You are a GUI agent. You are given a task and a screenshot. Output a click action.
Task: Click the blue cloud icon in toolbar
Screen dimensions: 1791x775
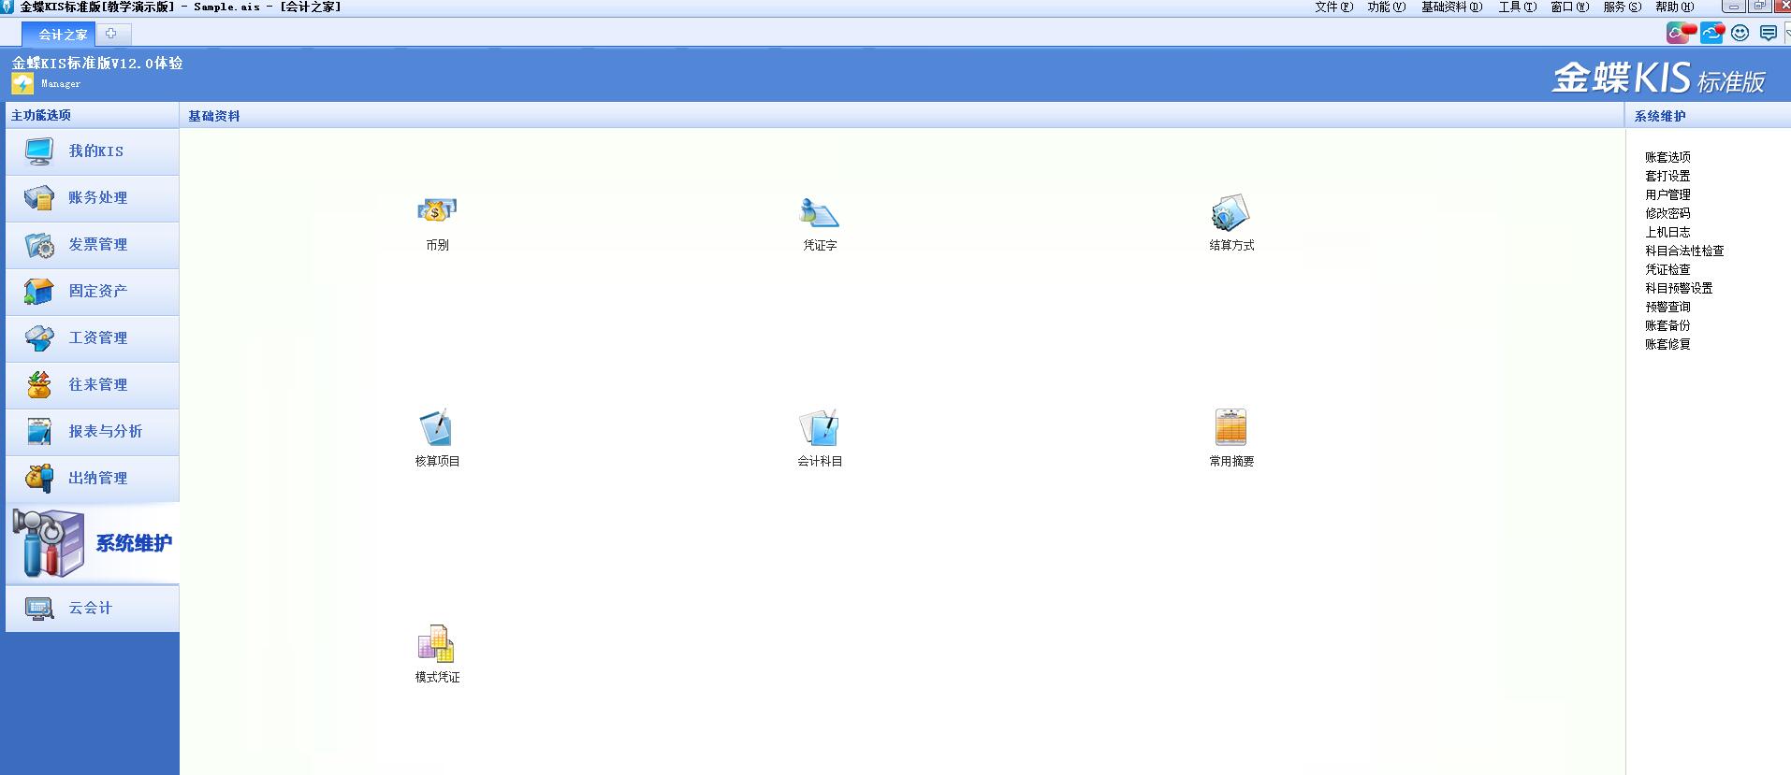(x=1711, y=34)
